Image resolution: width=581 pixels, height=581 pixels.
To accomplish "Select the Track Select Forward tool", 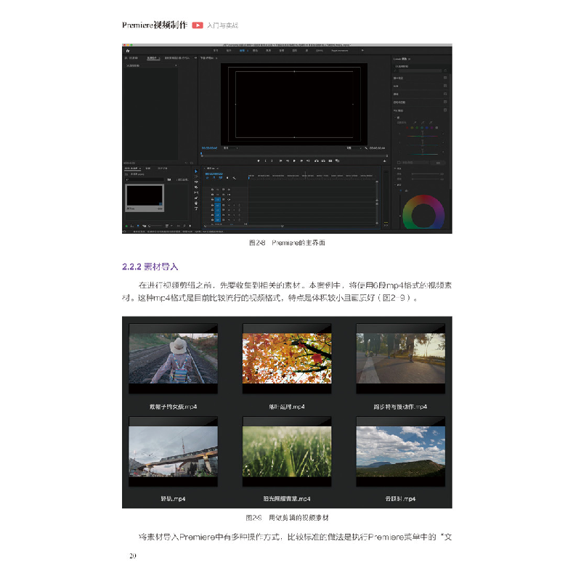I will pyautogui.click(x=196, y=176).
